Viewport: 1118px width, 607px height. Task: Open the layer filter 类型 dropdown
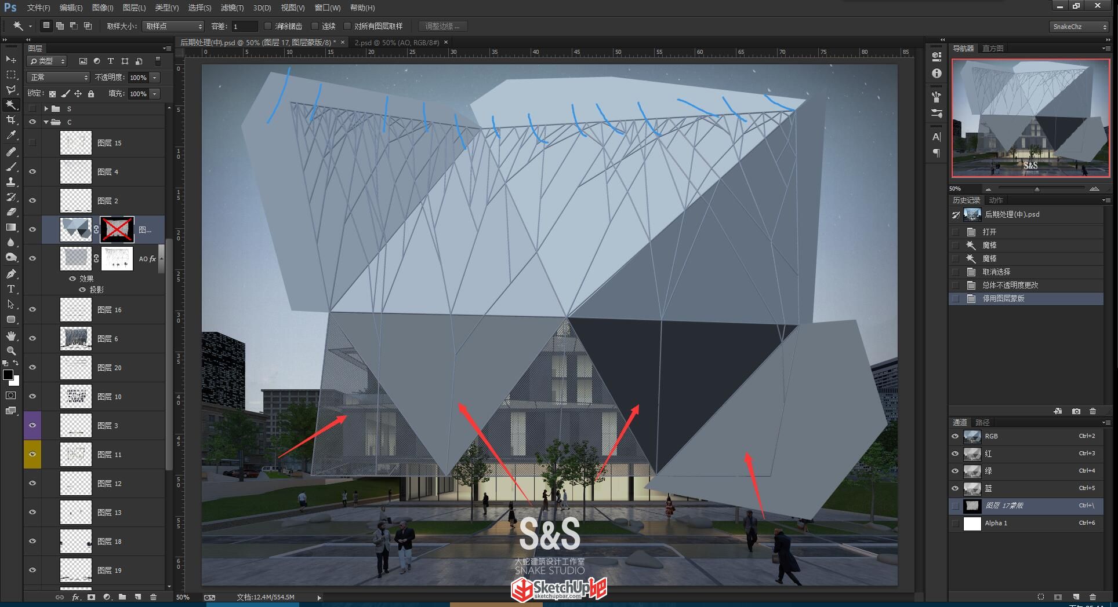[x=48, y=61]
